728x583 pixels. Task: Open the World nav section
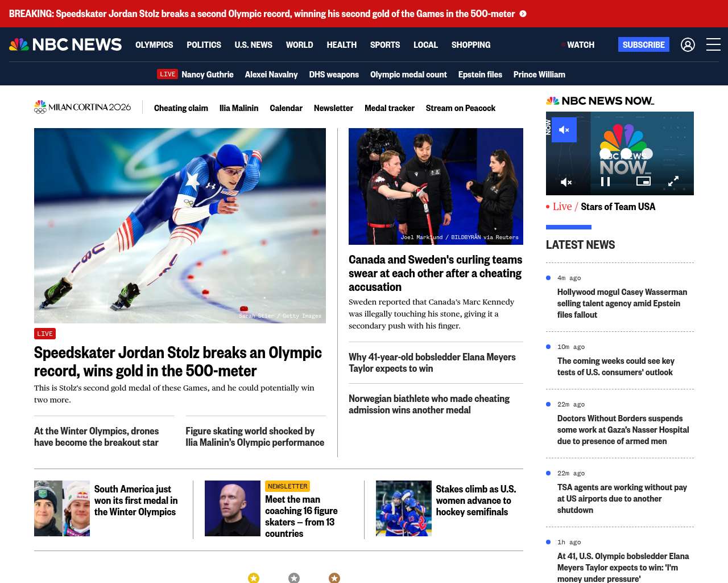300,44
